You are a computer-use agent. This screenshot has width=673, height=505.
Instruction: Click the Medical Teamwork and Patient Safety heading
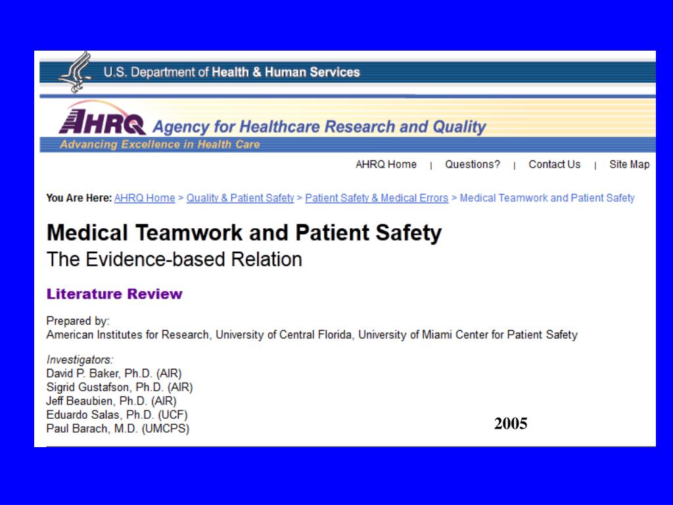pyautogui.click(x=244, y=233)
